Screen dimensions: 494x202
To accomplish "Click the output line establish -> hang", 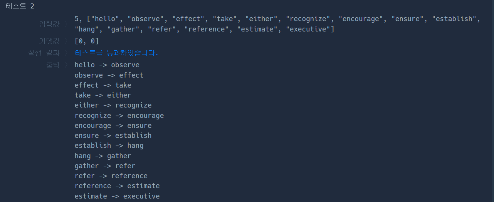I will pos(109,146).
